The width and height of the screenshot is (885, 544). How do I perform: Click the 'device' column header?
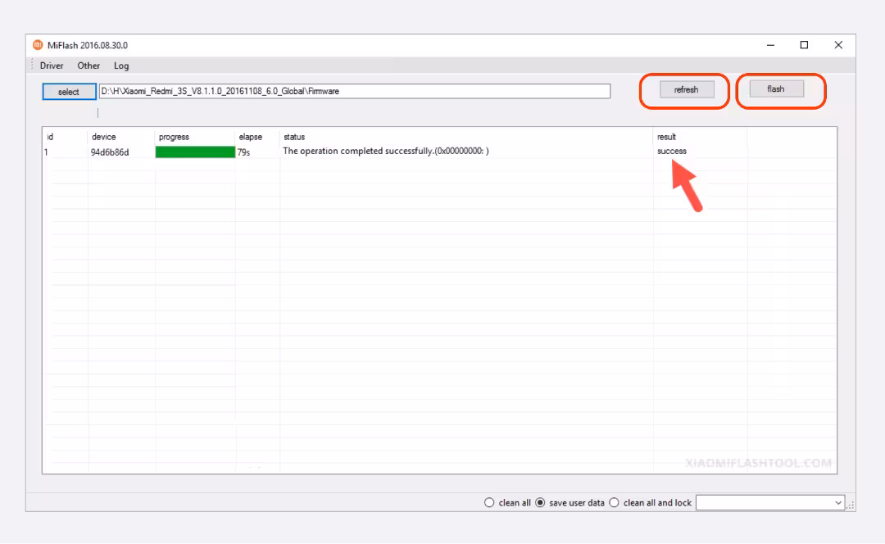(104, 137)
